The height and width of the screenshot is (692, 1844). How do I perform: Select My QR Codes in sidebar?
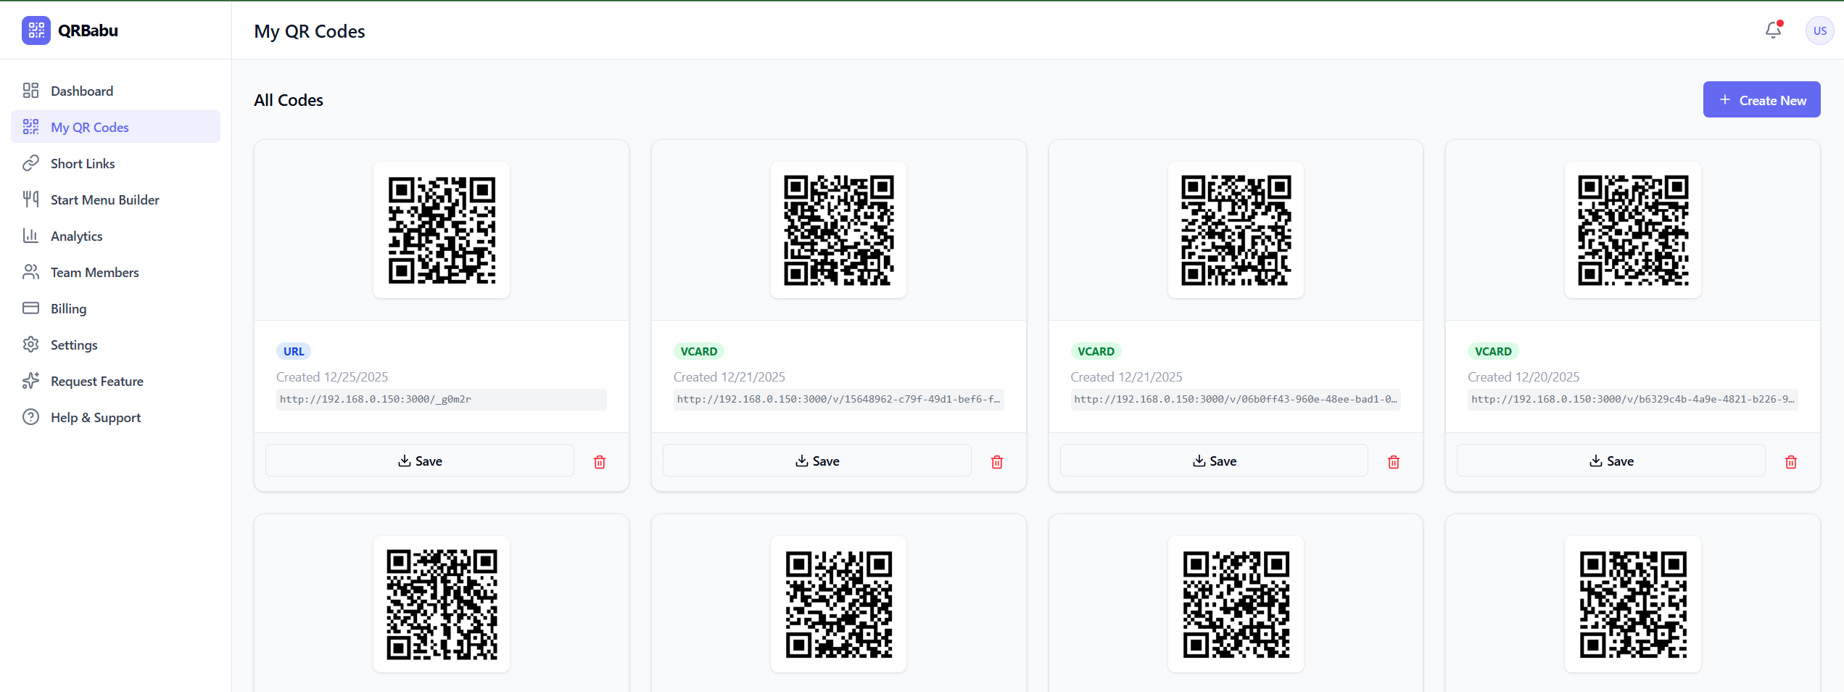click(x=115, y=127)
